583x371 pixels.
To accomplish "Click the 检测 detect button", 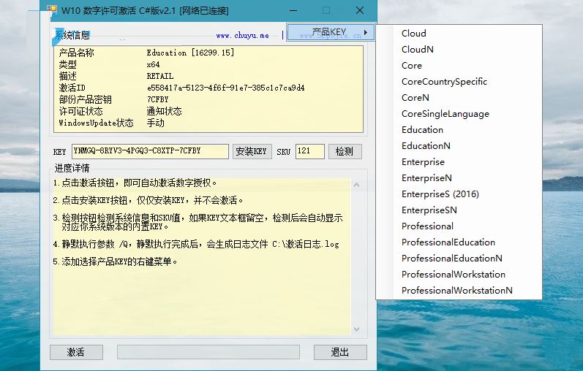I will 345,151.
